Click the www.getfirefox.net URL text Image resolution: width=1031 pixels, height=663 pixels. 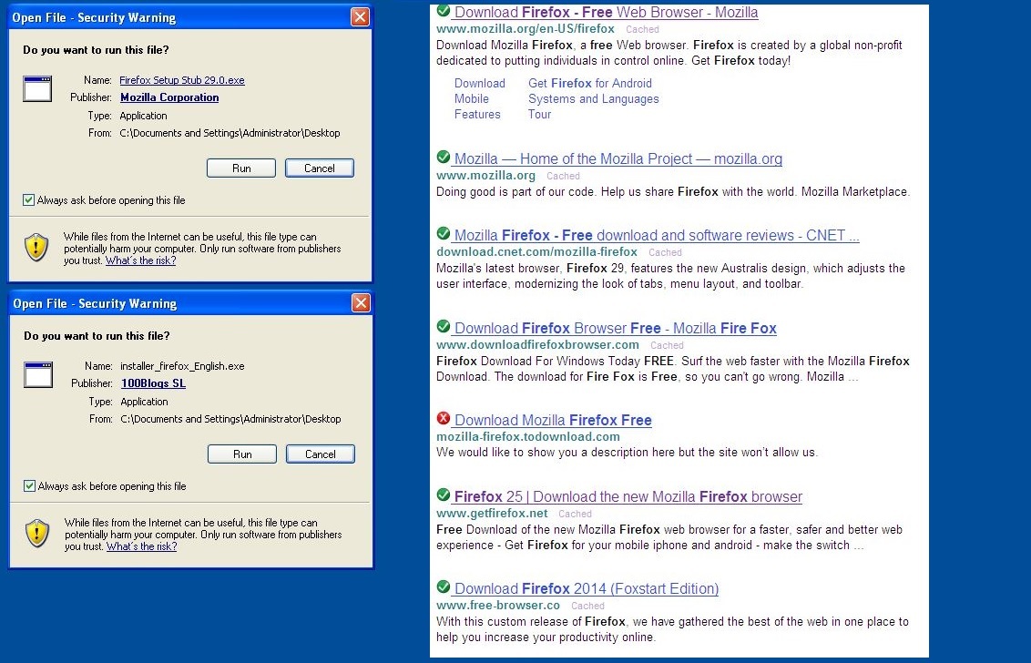tap(492, 513)
